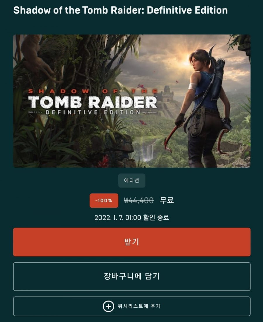Image resolution: width=263 pixels, height=322 pixels.
Task: Click the 무료 free price label
Action: tap(167, 200)
